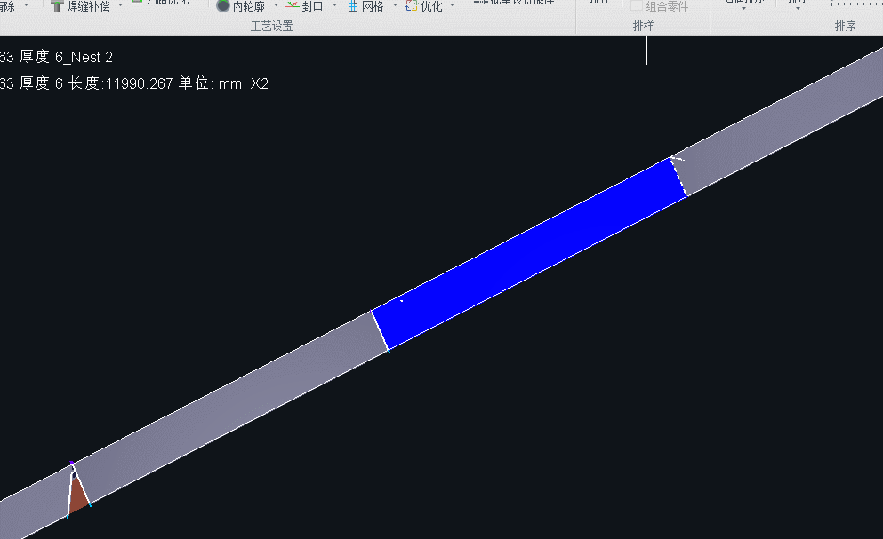The width and height of the screenshot is (883, 539).
Task: Click the green cut line at blue part's left end
Action: [381, 330]
